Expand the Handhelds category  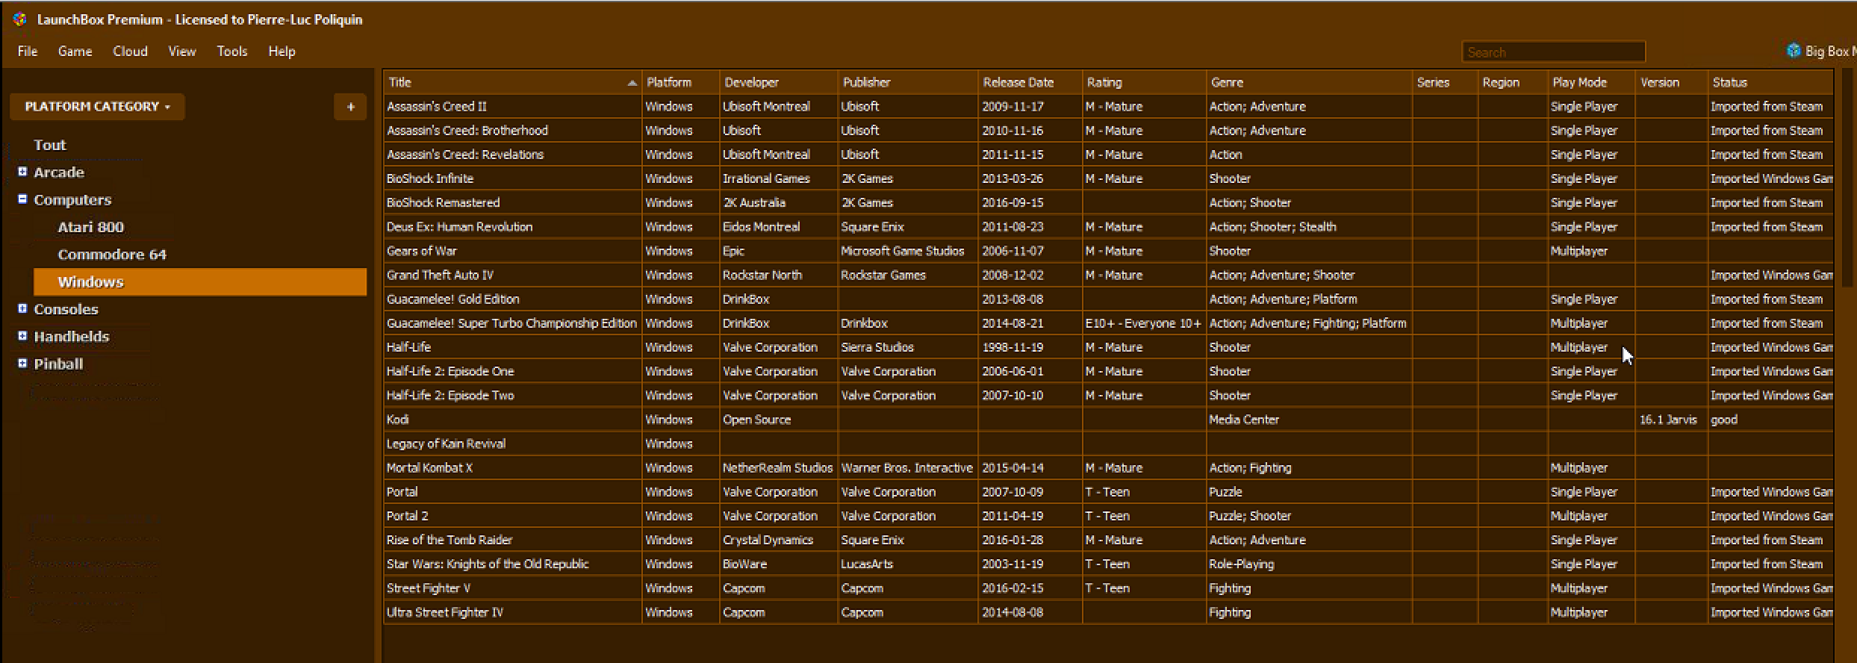(x=22, y=336)
